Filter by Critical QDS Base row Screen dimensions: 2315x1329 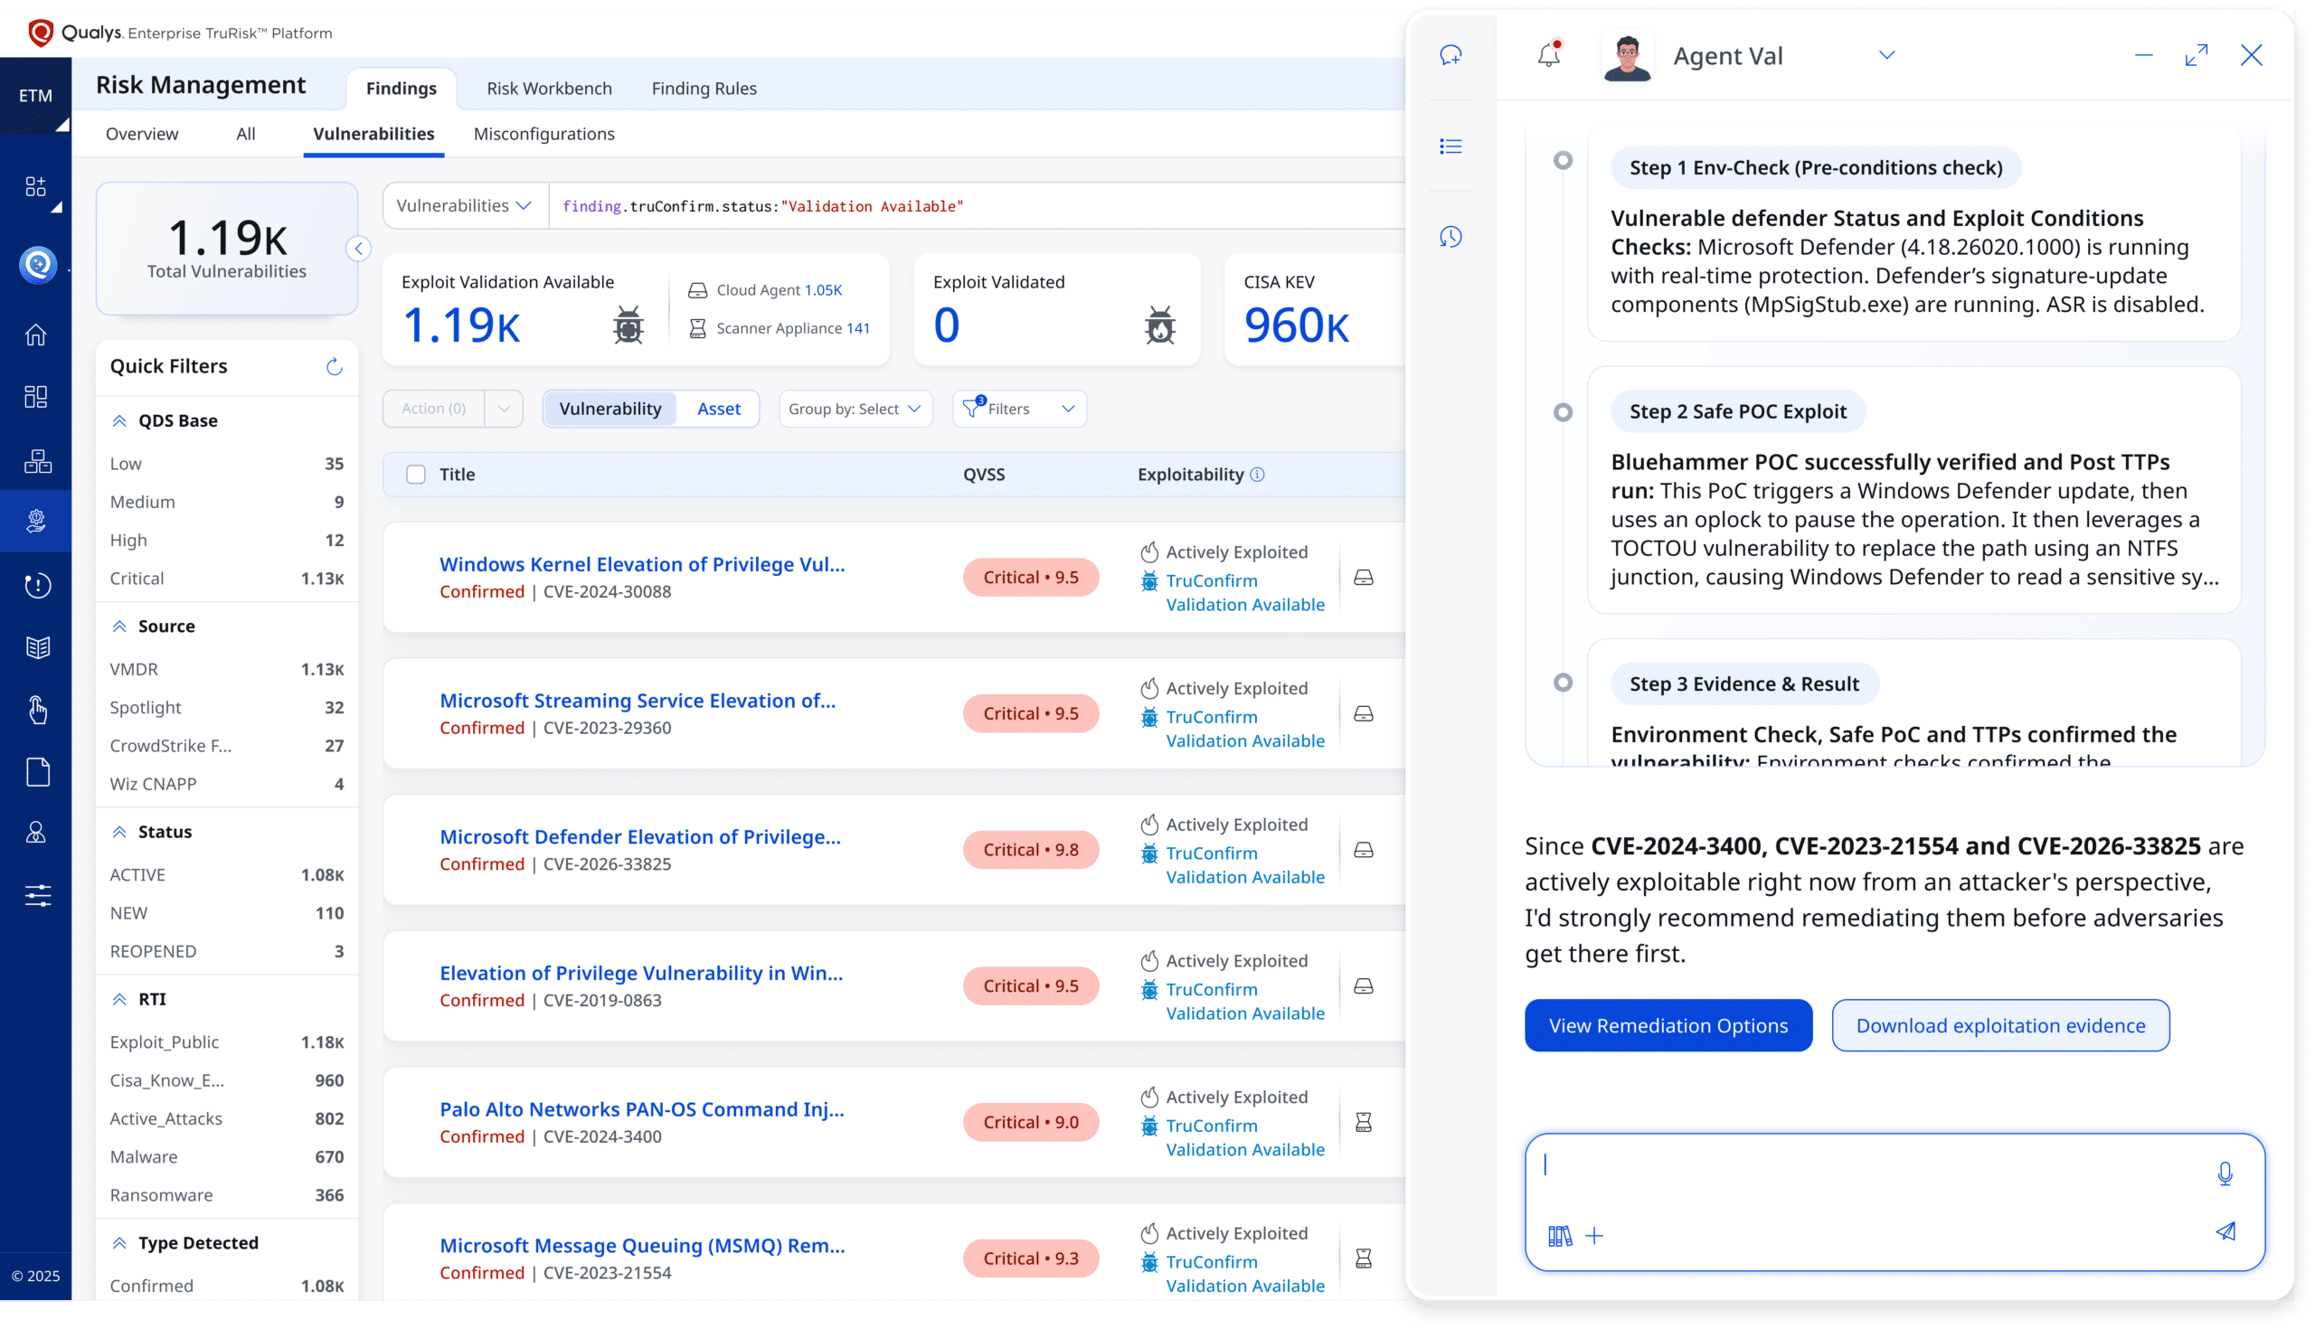(x=226, y=579)
